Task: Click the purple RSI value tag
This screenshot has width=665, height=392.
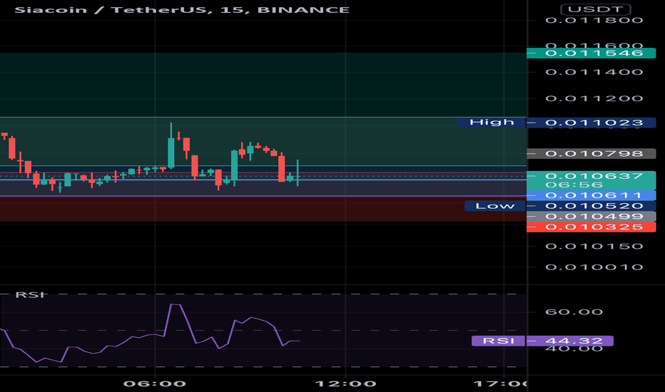Action: click(x=499, y=341)
